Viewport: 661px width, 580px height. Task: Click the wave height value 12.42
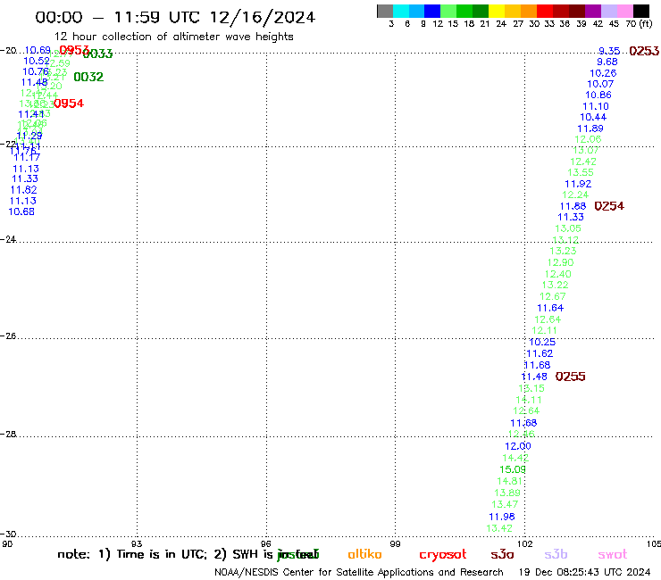583,162
